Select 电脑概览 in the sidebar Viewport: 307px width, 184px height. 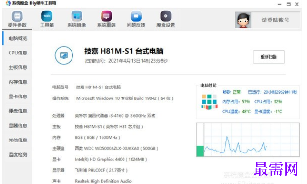coord(18,38)
